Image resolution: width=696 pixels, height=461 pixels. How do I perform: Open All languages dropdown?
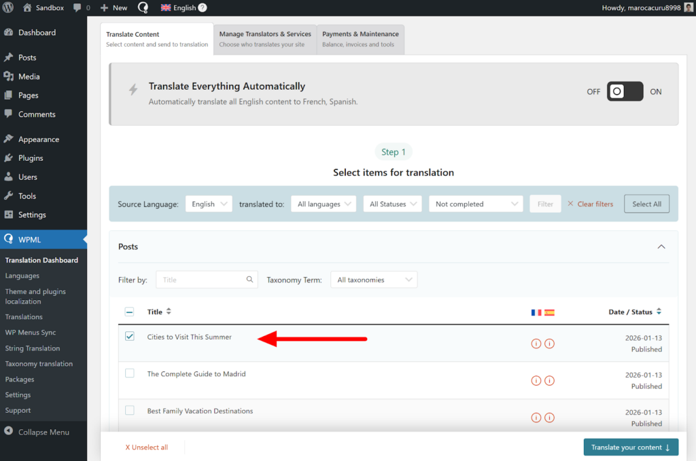tap(324, 204)
